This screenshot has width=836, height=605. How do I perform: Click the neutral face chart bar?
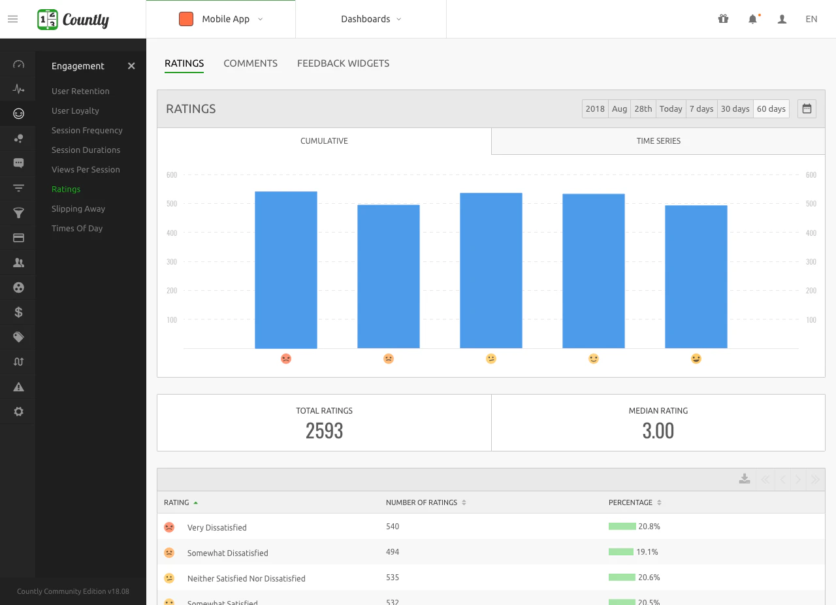tap(491, 270)
